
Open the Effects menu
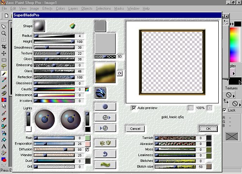tap(47, 8)
